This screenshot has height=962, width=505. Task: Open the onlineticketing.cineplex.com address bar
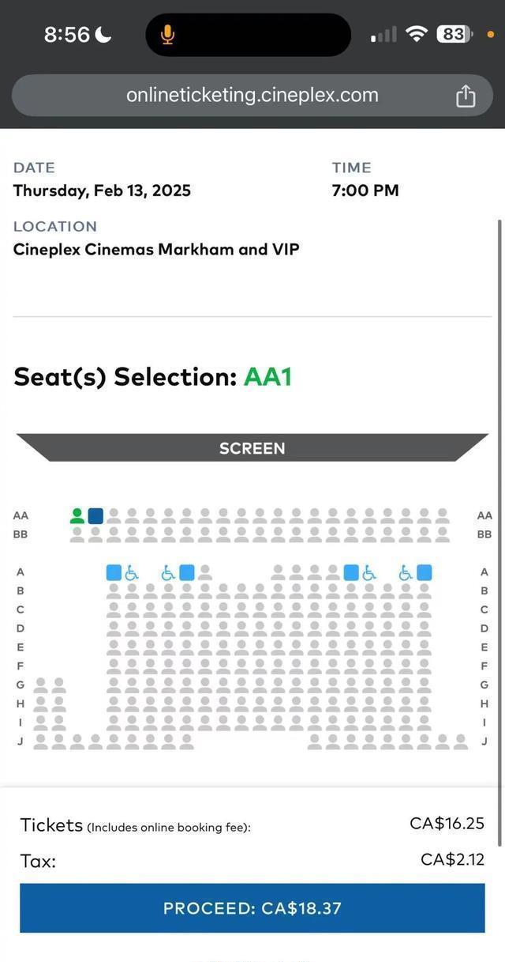coord(252,96)
